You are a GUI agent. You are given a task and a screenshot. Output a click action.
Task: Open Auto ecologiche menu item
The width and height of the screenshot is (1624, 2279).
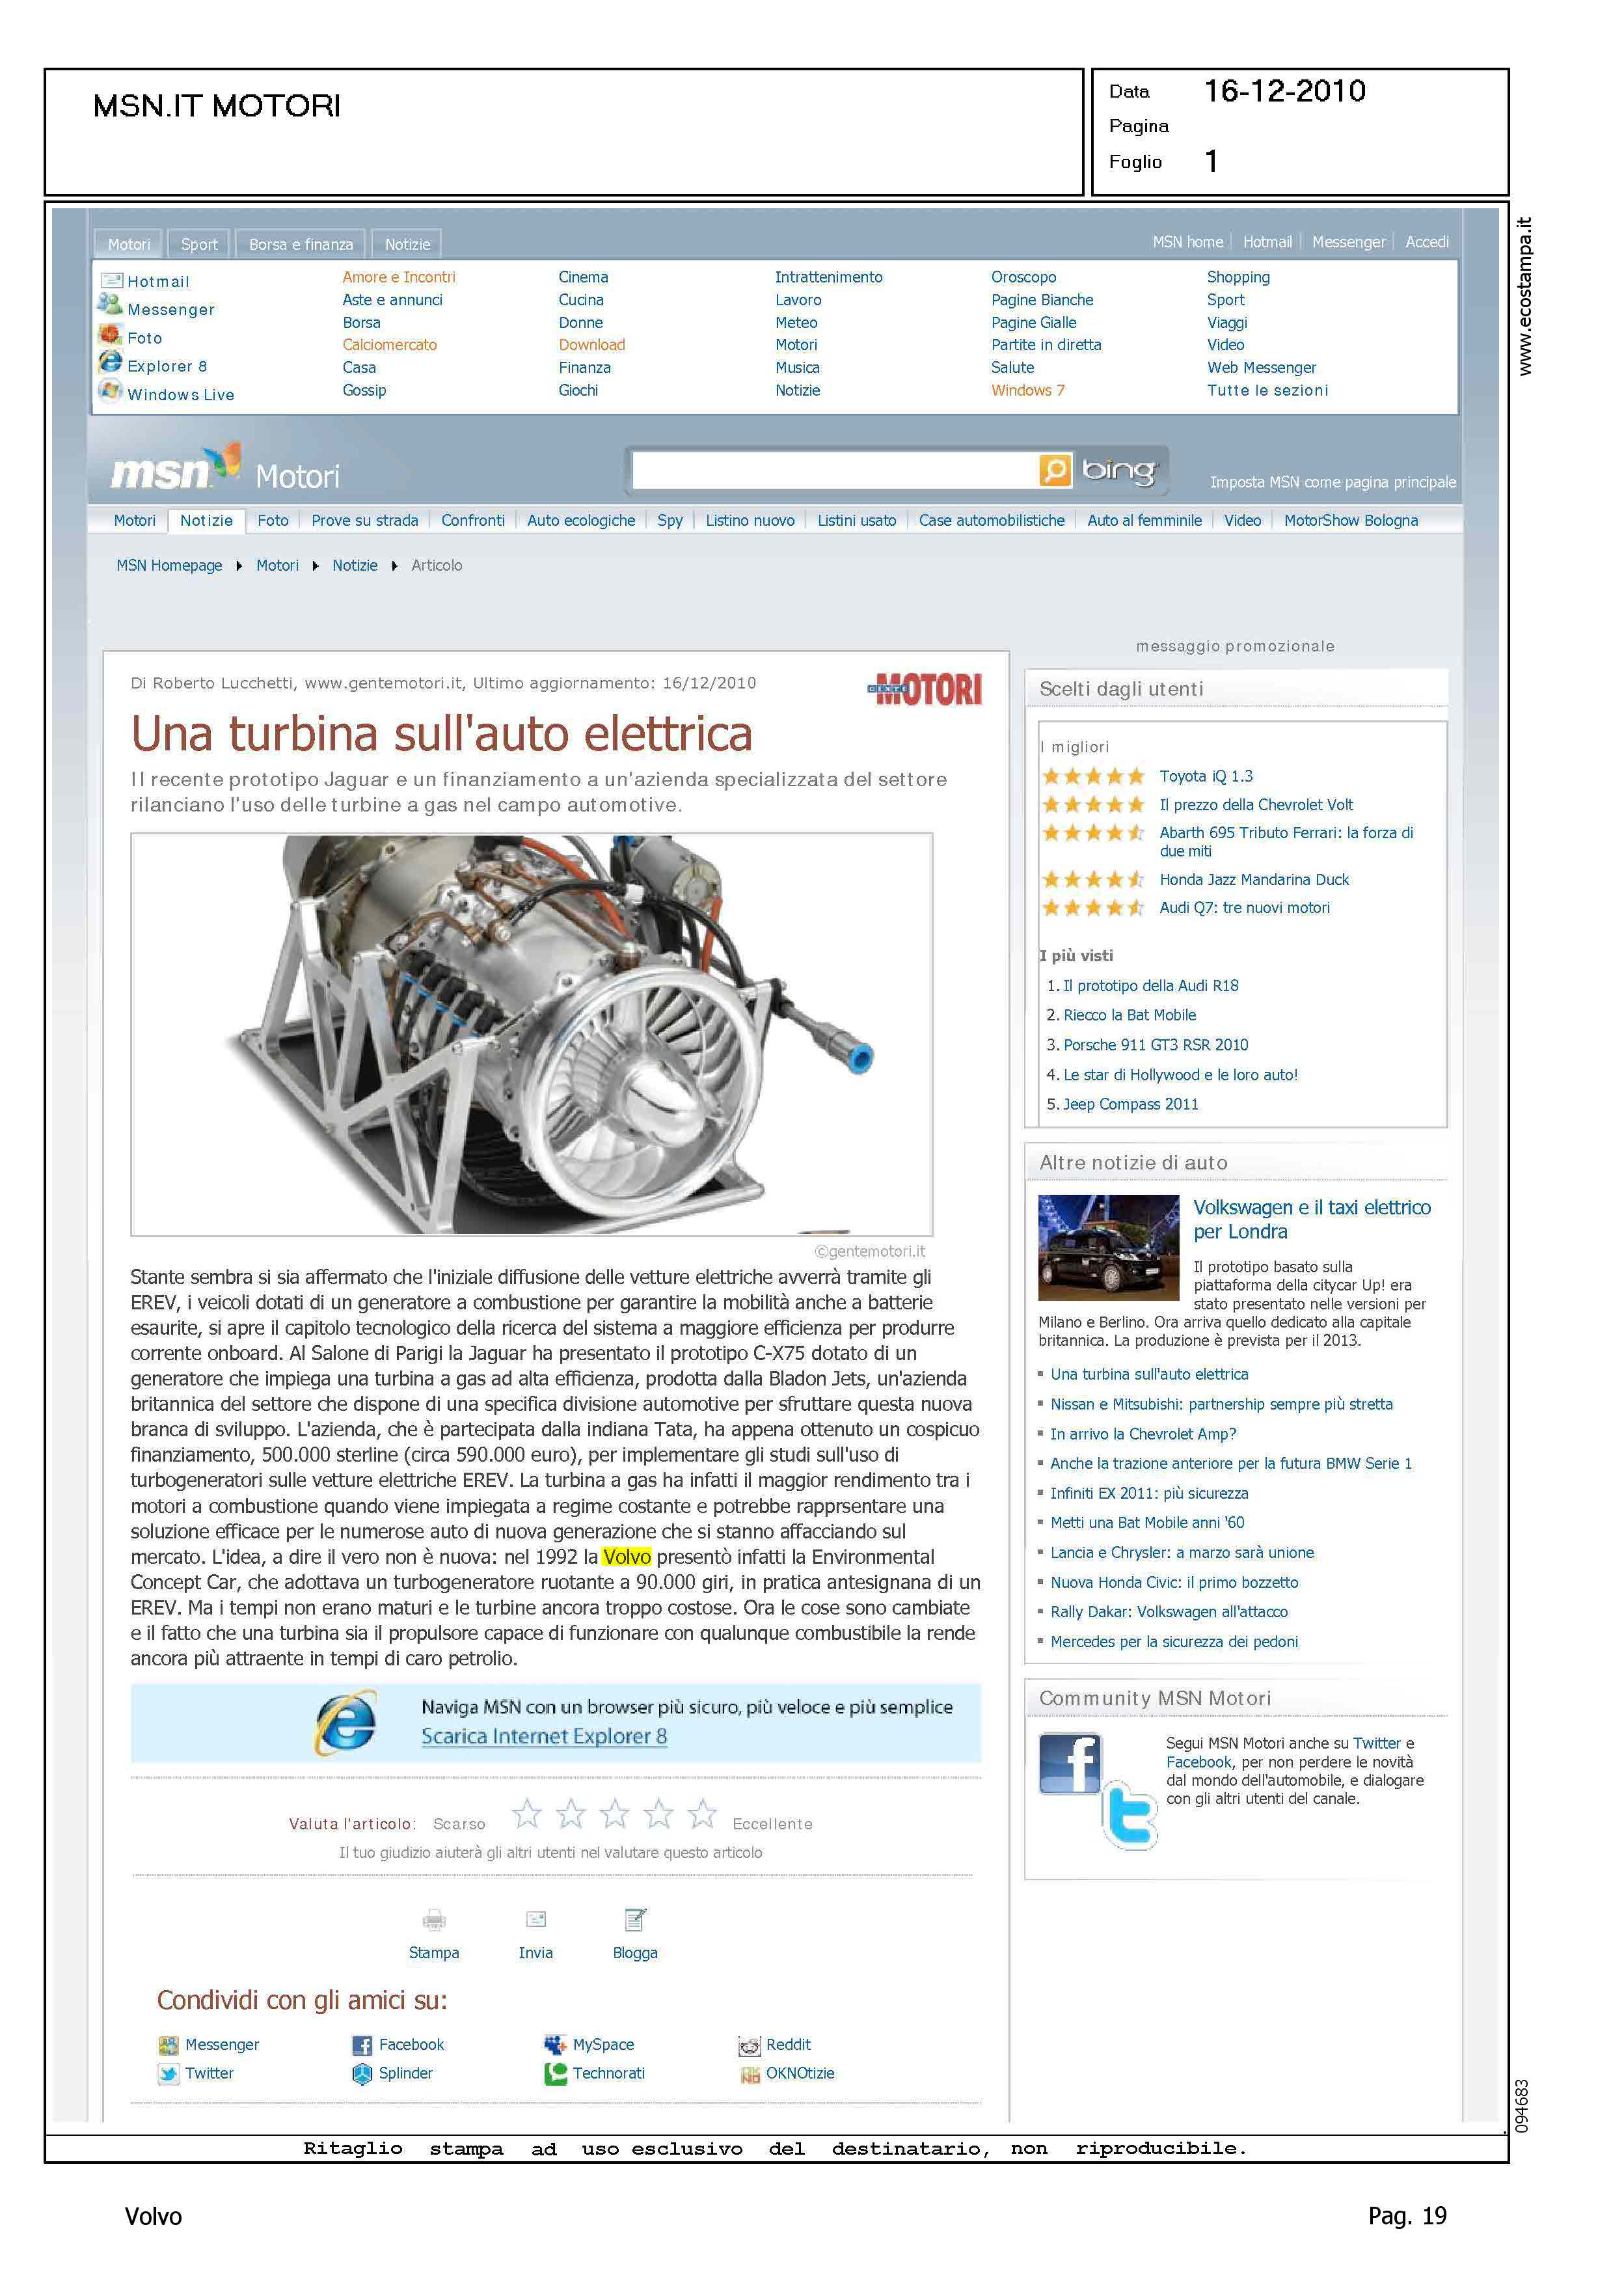pos(581,520)
